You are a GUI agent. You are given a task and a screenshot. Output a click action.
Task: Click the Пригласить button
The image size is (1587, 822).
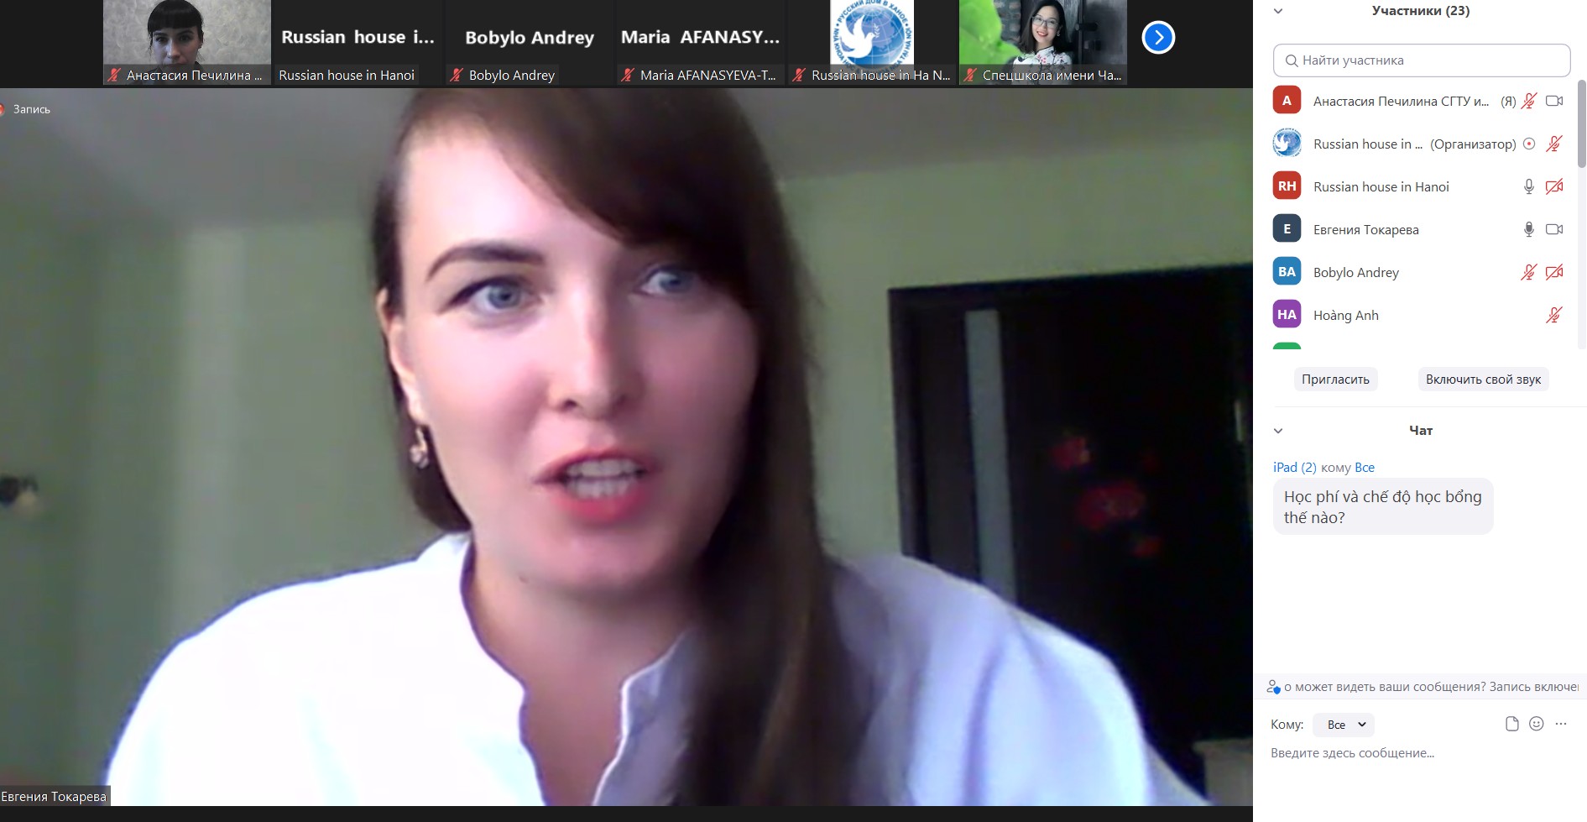pyautogui.click(x=1335, y=380)
